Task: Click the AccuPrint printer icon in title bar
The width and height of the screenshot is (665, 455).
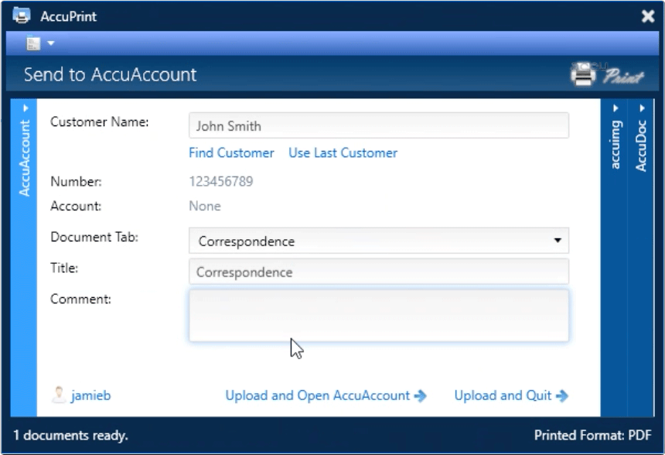Action: [x=21, y=16]
